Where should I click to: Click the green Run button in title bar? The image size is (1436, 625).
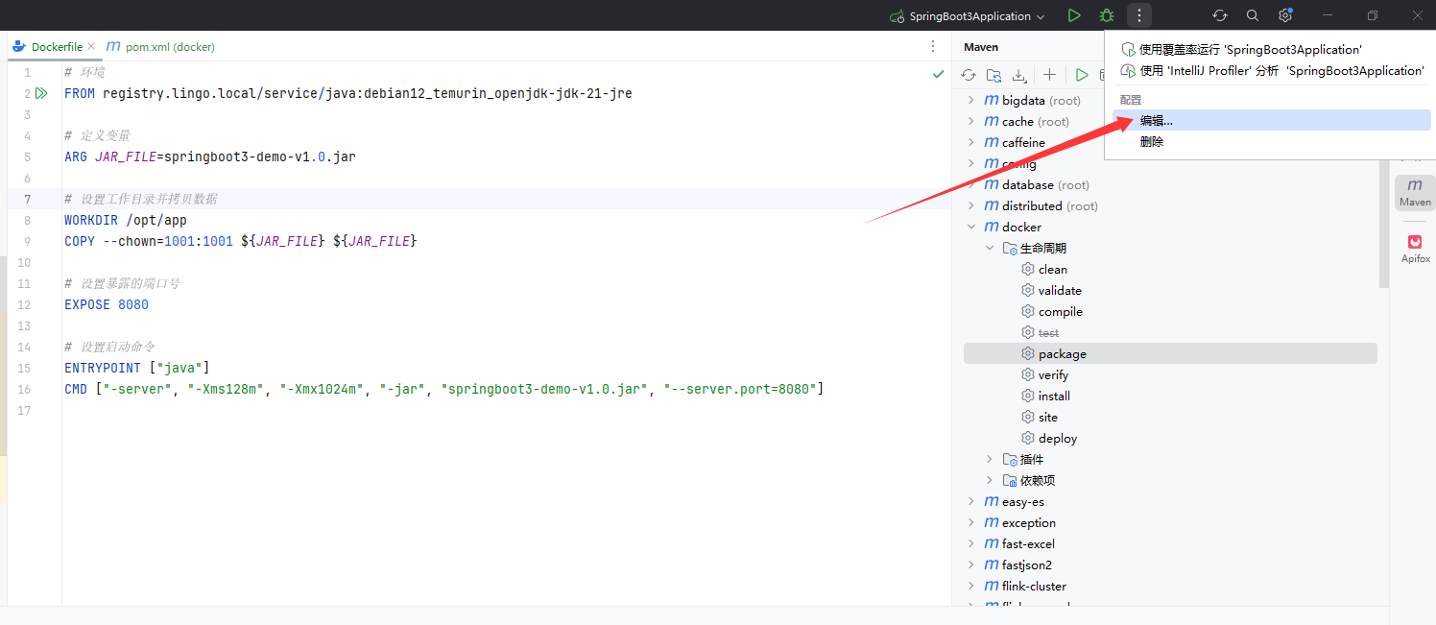click(x=1074, y=15)
